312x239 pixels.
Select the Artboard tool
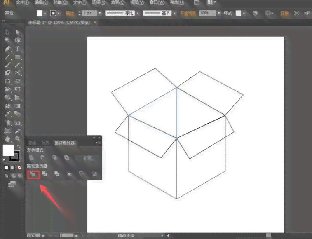point(7,131)
